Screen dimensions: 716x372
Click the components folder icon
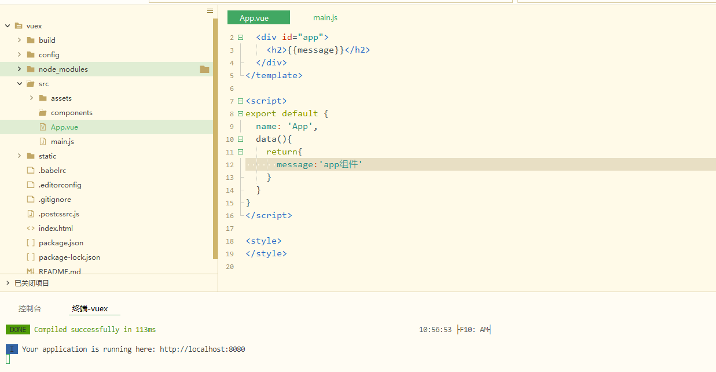tap(43, 112)
